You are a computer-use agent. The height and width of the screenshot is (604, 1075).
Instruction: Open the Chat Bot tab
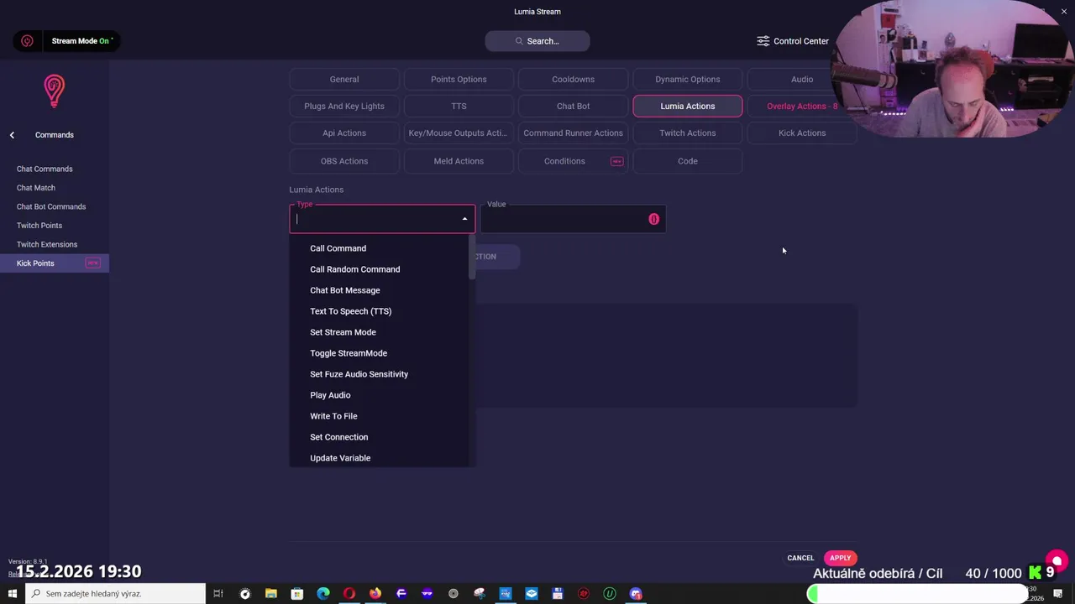(573, 106)
